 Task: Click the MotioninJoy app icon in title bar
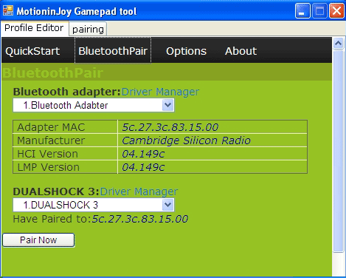8,10
